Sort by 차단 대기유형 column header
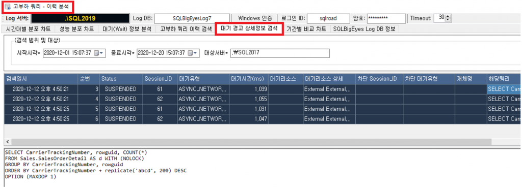The height and width of the screenshot is (188, 522). pyautogui.click(x=429, y=79)
